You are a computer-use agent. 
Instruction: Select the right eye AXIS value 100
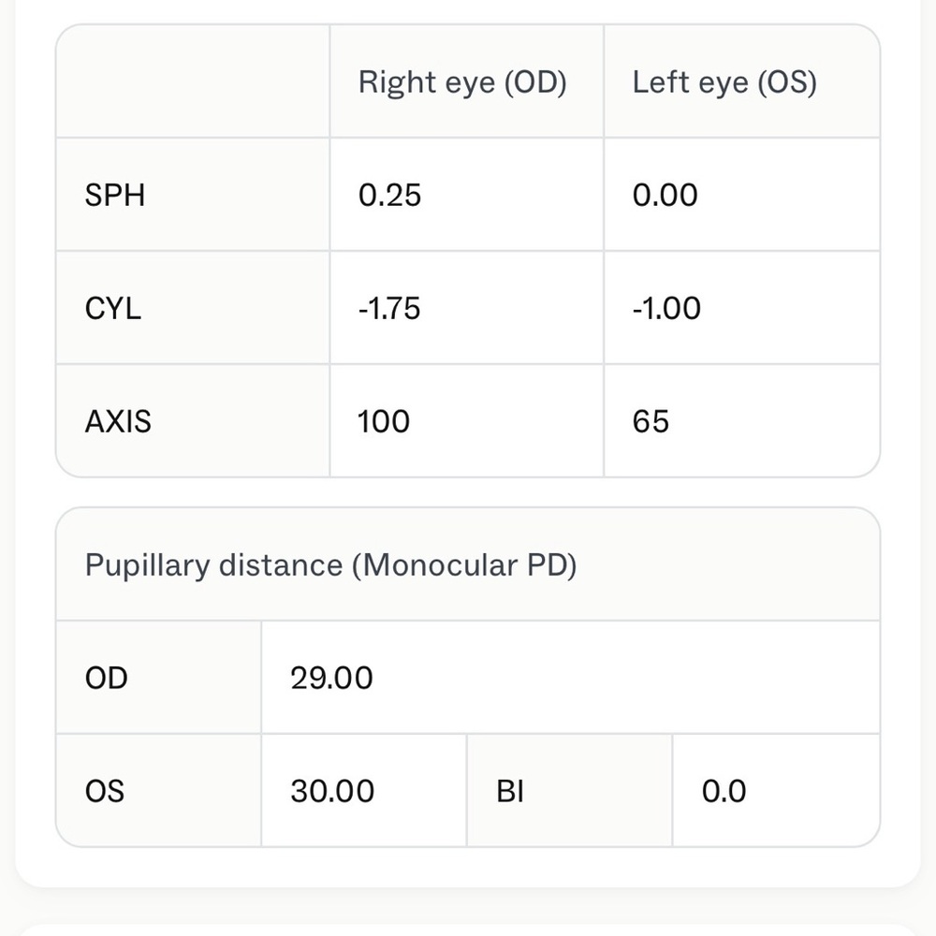click(x=383, y=421)
